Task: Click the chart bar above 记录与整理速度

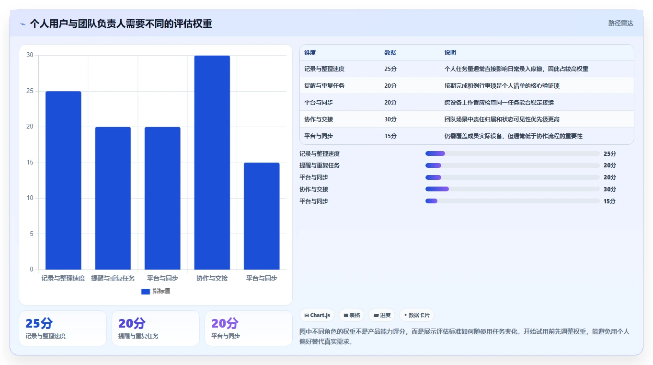Action: 63,180
